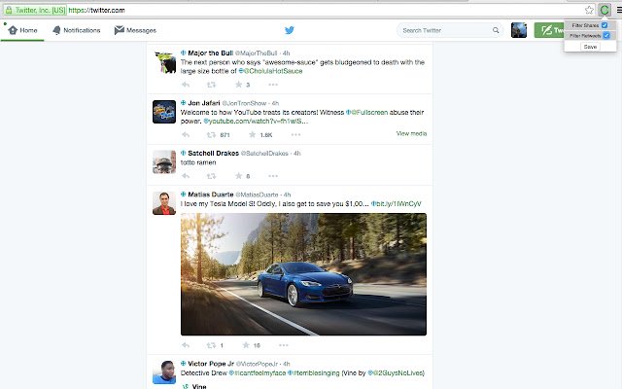Open the Notifications tab
The height and width of the screenshot is (389, 622).
[77, 30]
